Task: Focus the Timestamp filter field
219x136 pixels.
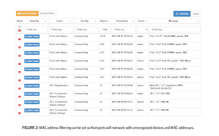Action: click(123, 29)
